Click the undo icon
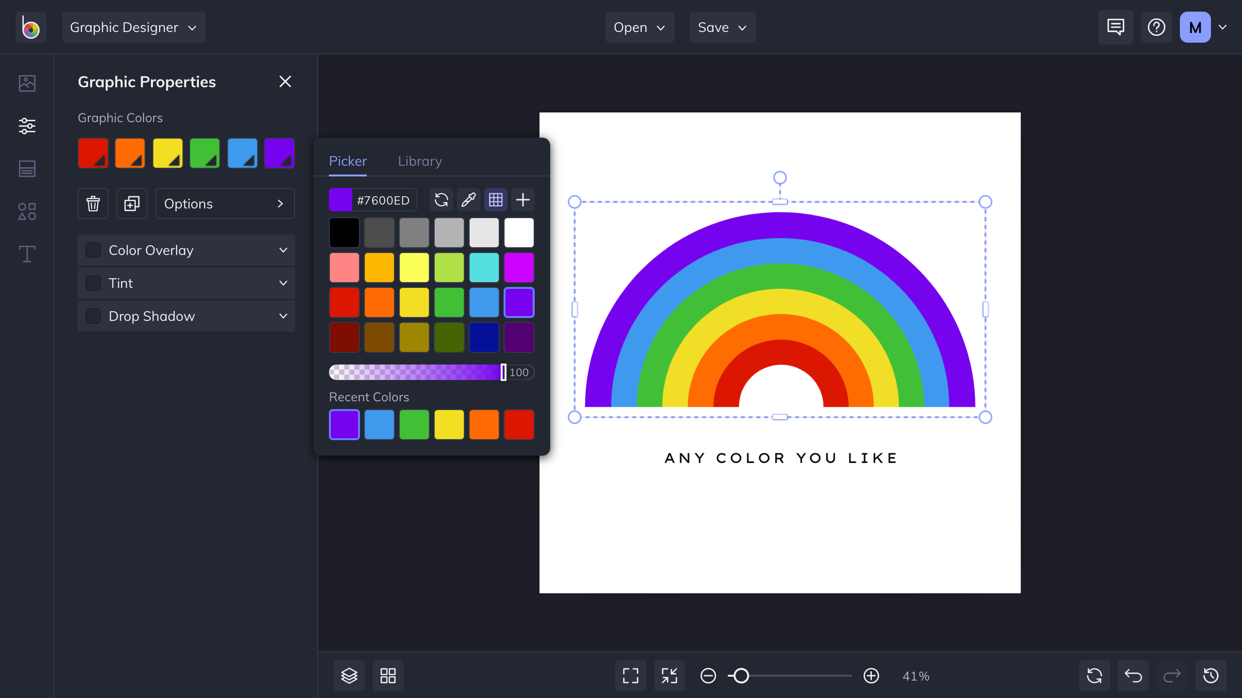The image size is (1242, 698). (1133, 675)
